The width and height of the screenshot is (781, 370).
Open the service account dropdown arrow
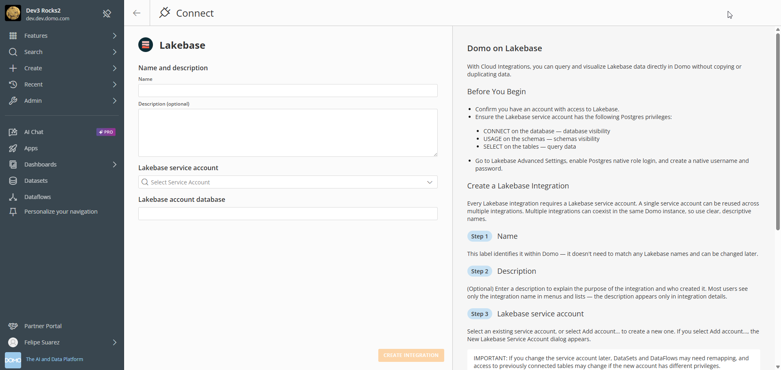point(430,182)
